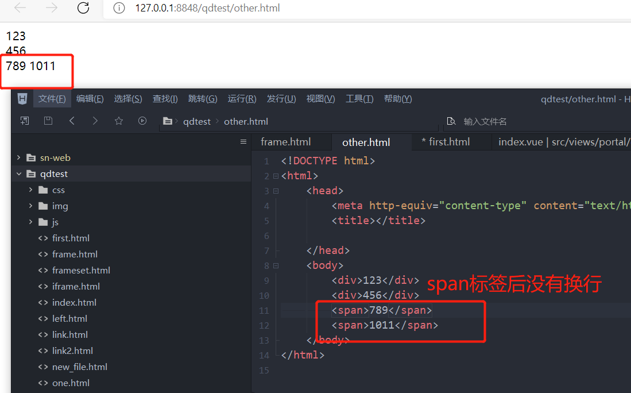The image size is (631, 393).
Task: Open frameset.html in the file tree
Action: pyautogui.click(x=82, y=271)
